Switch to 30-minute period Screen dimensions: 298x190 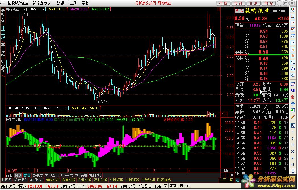click(293, 151)
